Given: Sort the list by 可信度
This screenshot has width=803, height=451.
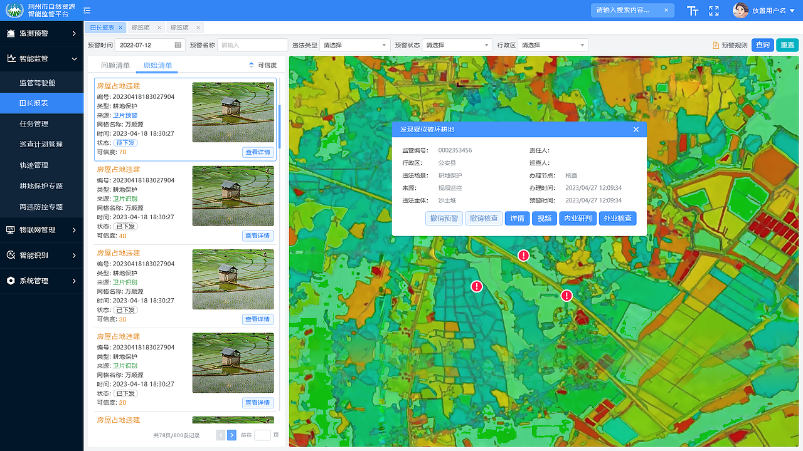Looking at the screenshot, I should click(252, 65).
